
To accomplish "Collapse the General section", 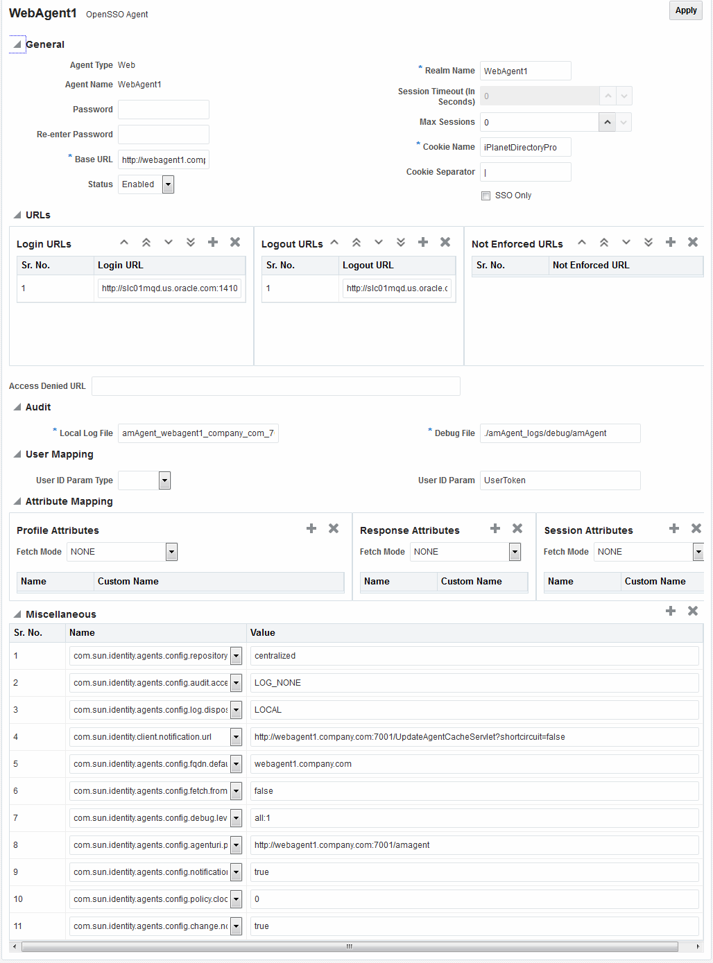I will [17, 44].
